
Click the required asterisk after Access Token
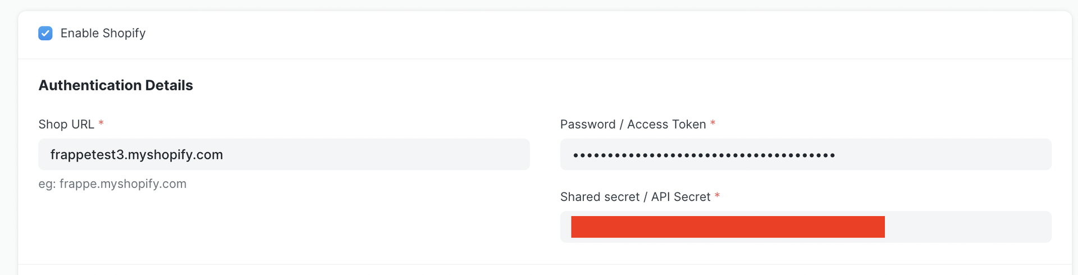click(712, 123)
